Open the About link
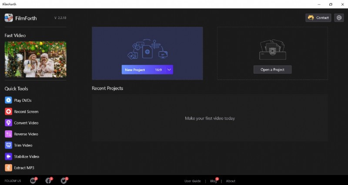 [x=231, y=181]
